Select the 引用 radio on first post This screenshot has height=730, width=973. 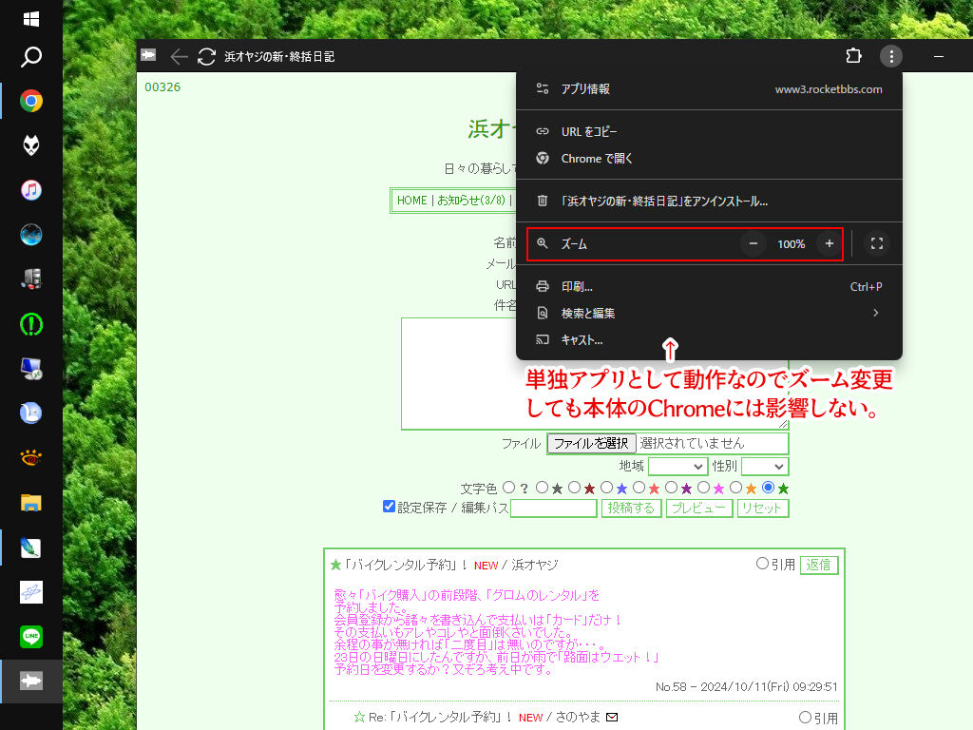(x=762, y=564)
